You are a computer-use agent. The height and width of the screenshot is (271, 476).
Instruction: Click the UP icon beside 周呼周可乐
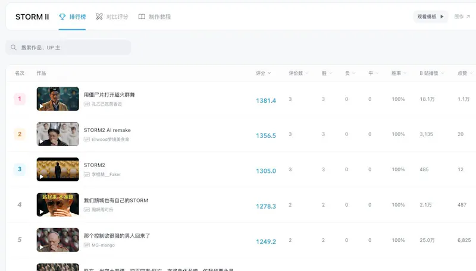point(87,209)
